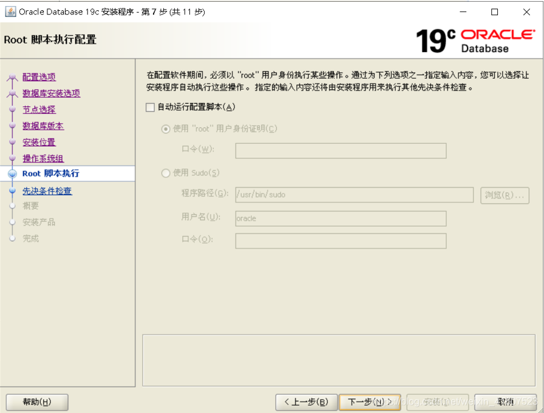Focus the 程序路径 field containing /usr/bin/sudo
Image resolution: width=544 pixels, height=413 pixels.
coord(354,195)
